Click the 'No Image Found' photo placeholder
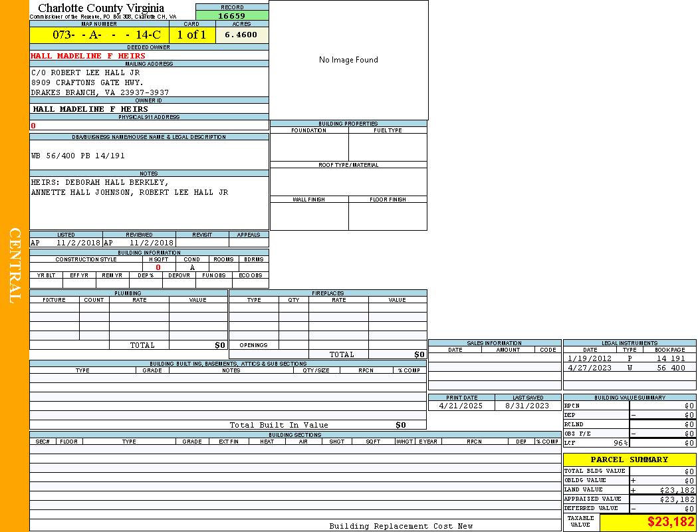 [348, 60]
